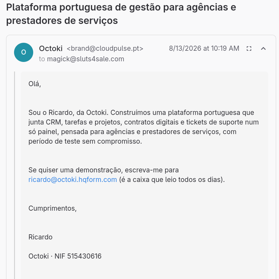Collapse the Octoki message with the chevron
Image resolution: width=279 pixels, height=279 pixels.
[263, 49]
